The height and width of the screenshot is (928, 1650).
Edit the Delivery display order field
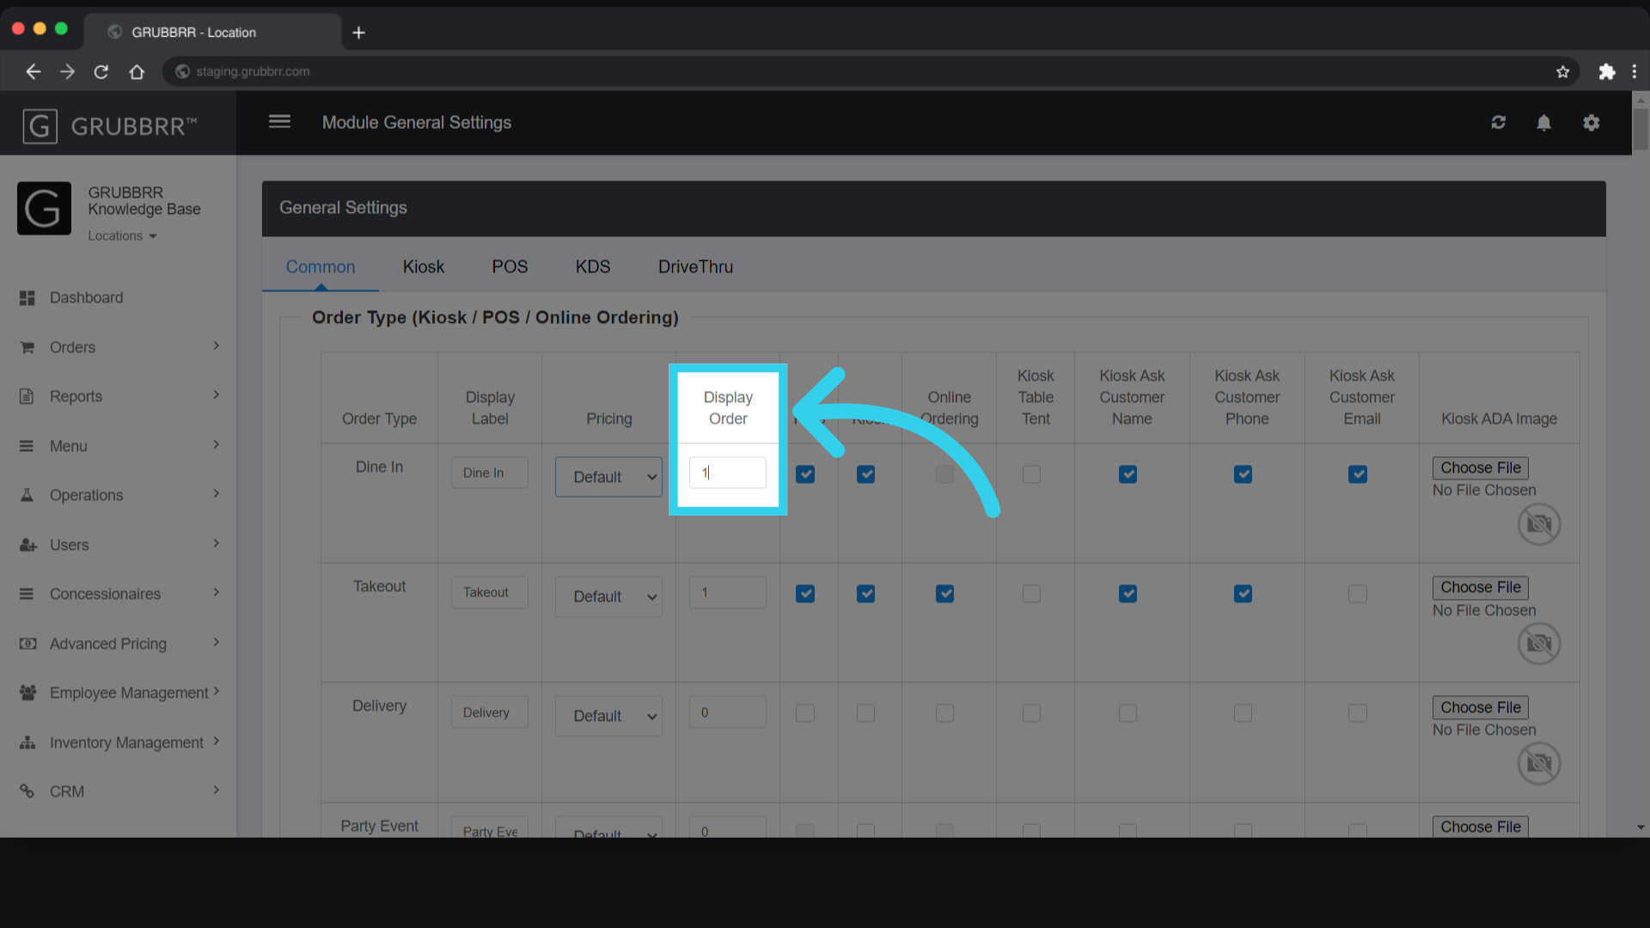(x=727, y=712)
